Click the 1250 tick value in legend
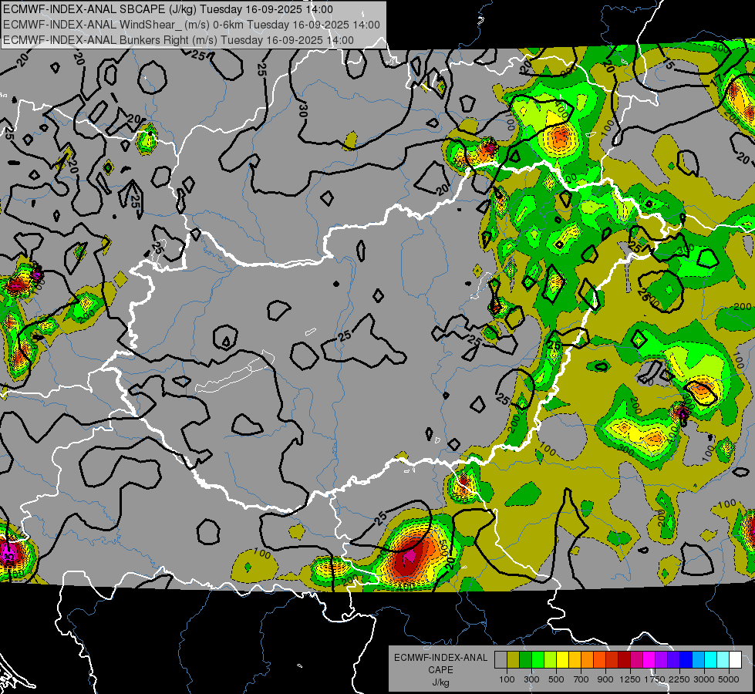 [x=630, y=679]
